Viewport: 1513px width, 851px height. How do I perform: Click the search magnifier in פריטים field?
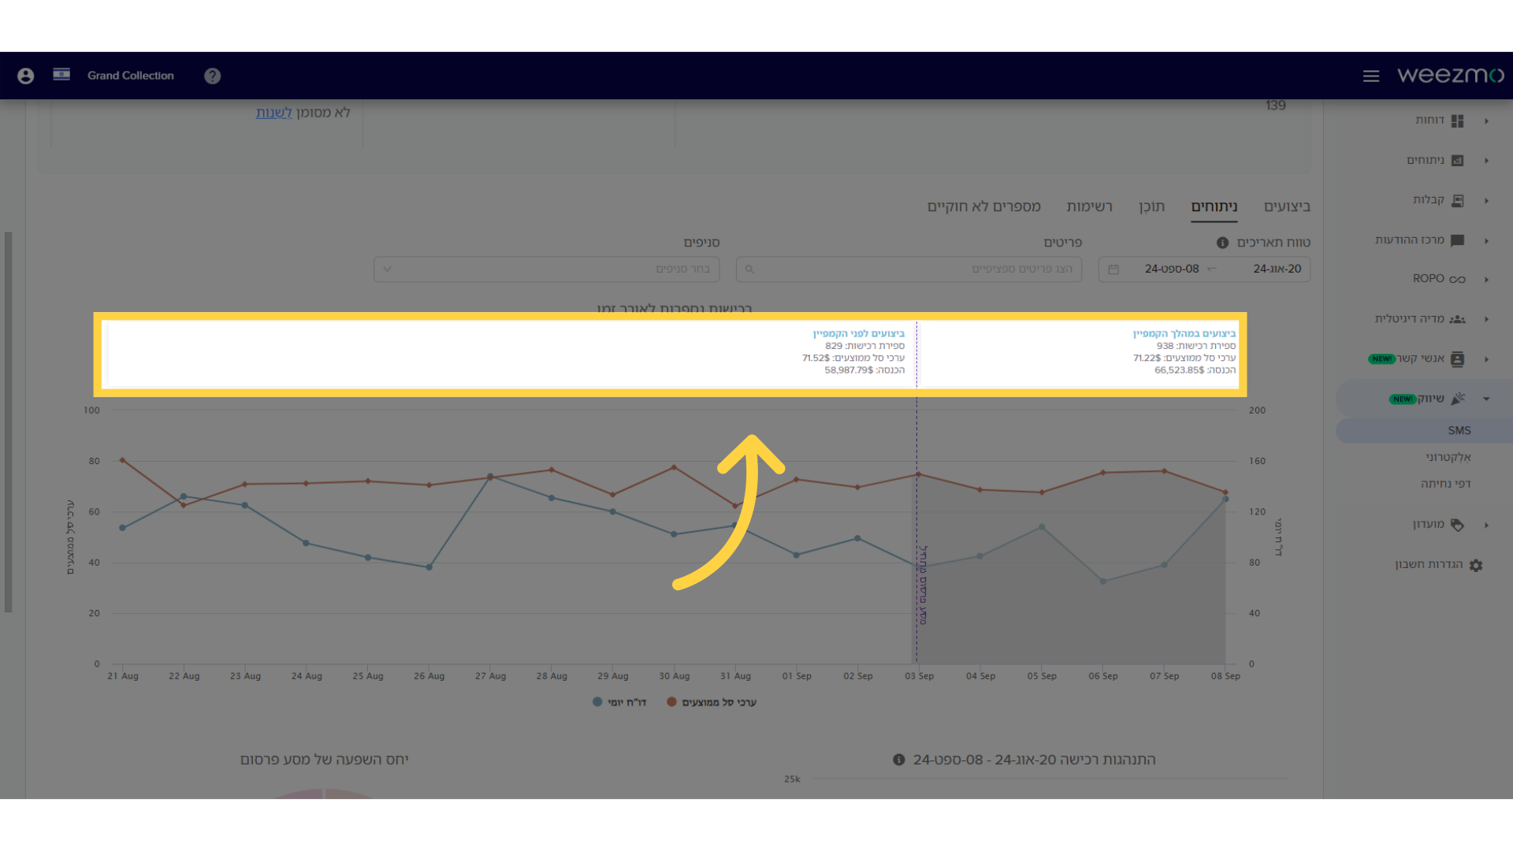[x=749, y=269]
